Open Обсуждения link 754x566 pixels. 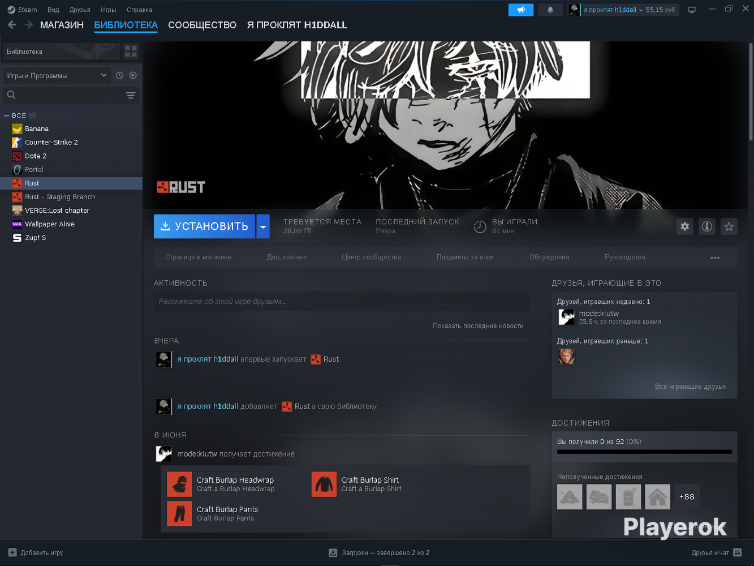(x=549, y=258)
